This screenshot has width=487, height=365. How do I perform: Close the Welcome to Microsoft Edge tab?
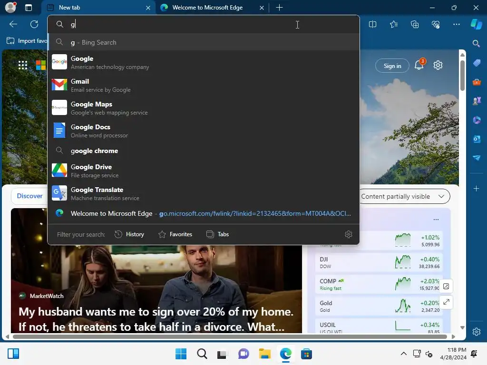(x=262, y=8)
